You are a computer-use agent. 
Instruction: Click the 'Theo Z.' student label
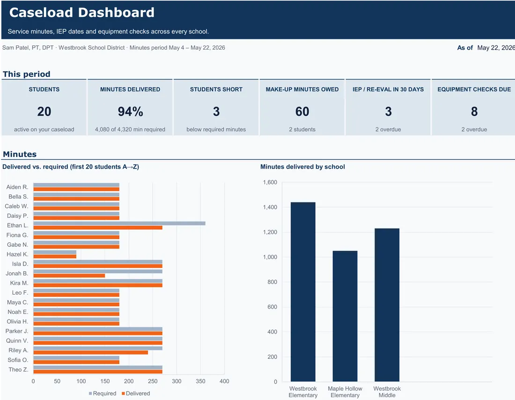[18, 370]
